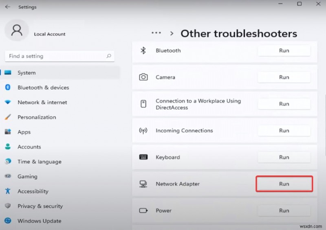This screenshot has width=326, height=230.
Task: Run the Keyboard troubleshooter
Action: click(284, 157)
